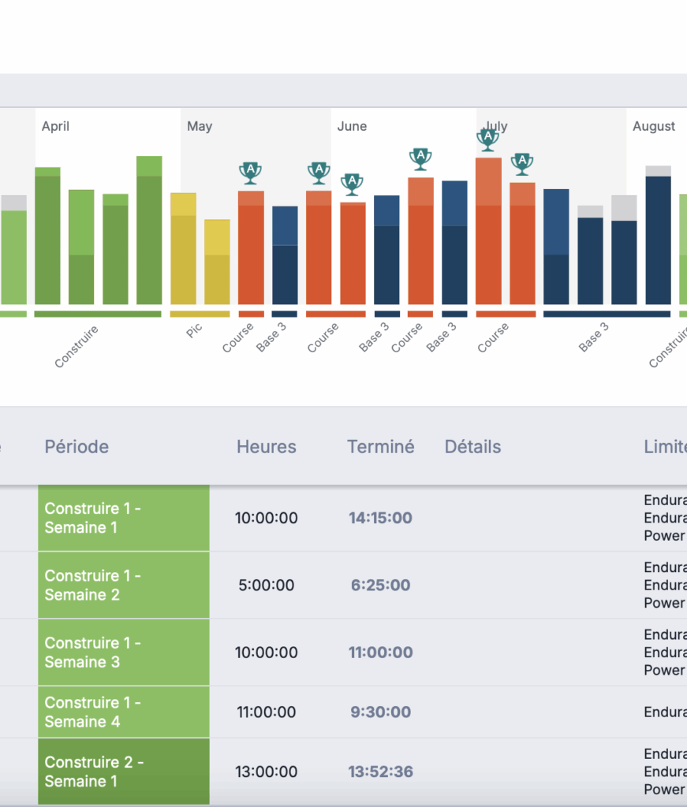Select the first yellow Pic week bar
Screen dimensions: 687x807
point(184,248)
